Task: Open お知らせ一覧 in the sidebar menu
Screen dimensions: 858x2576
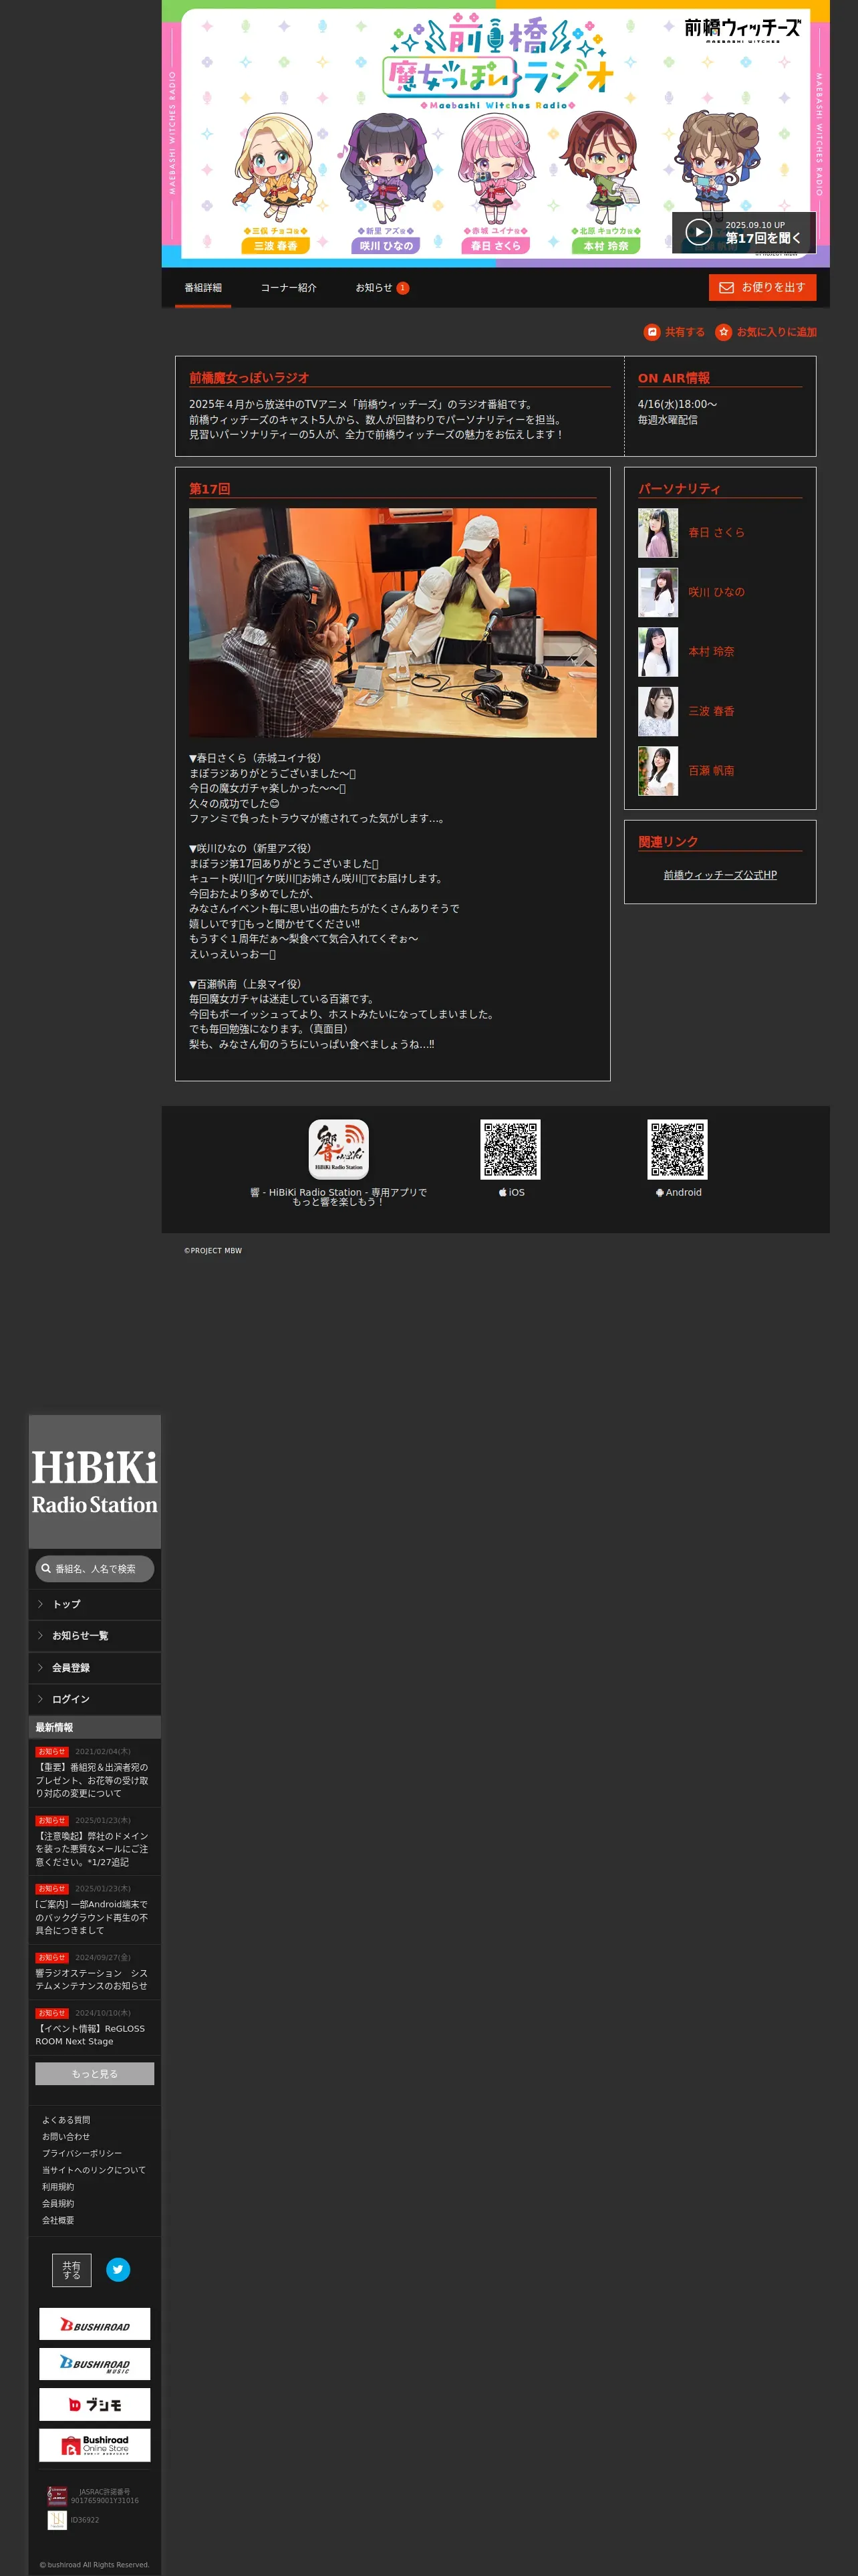Action: [95, 1637]
